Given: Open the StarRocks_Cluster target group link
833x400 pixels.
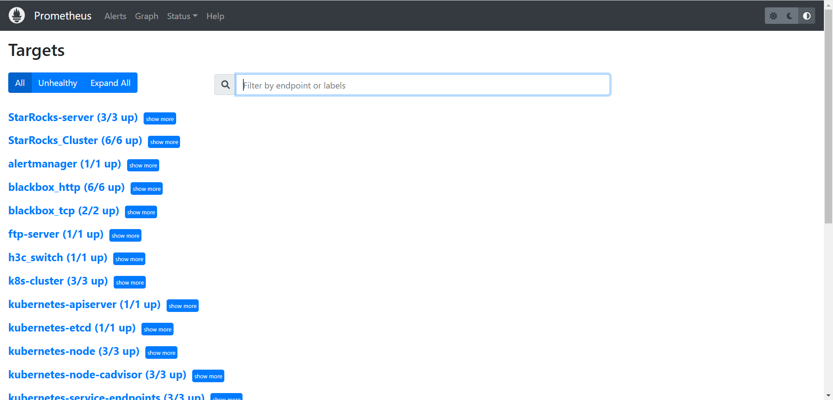Looking at the screenshot, I should coord(75,141).
